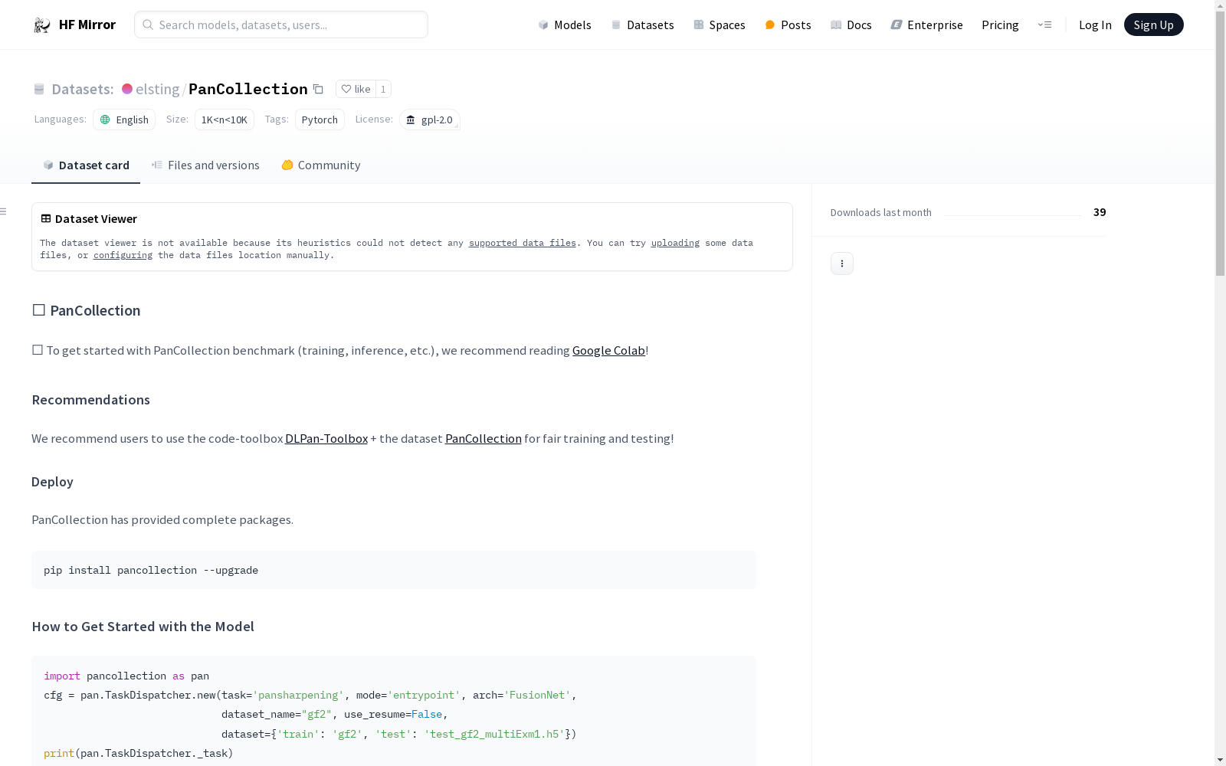
Task: Click the Sign Up button
Action: pos(1153,25)
